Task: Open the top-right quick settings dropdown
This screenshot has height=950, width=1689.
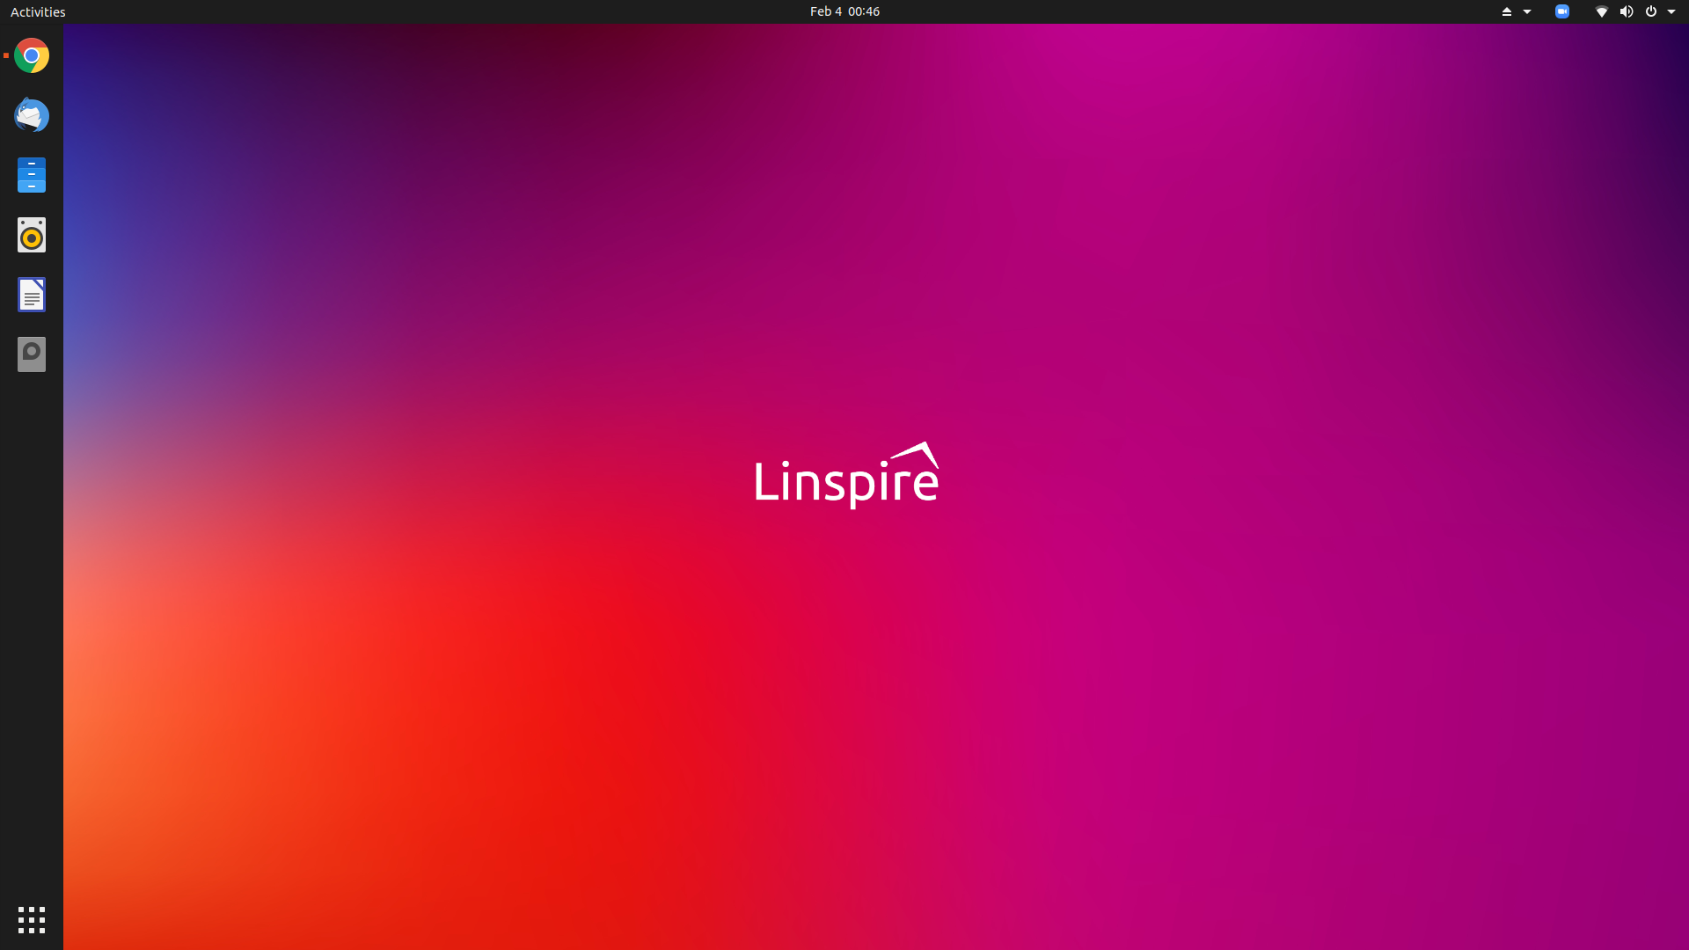Action: click(1672, 11)
